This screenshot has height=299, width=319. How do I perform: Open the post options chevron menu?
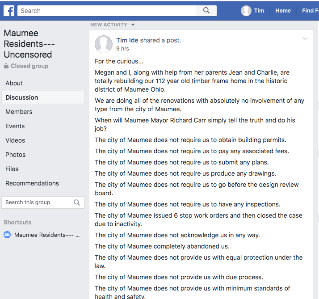pyautogui.click(x=305, y=39)
